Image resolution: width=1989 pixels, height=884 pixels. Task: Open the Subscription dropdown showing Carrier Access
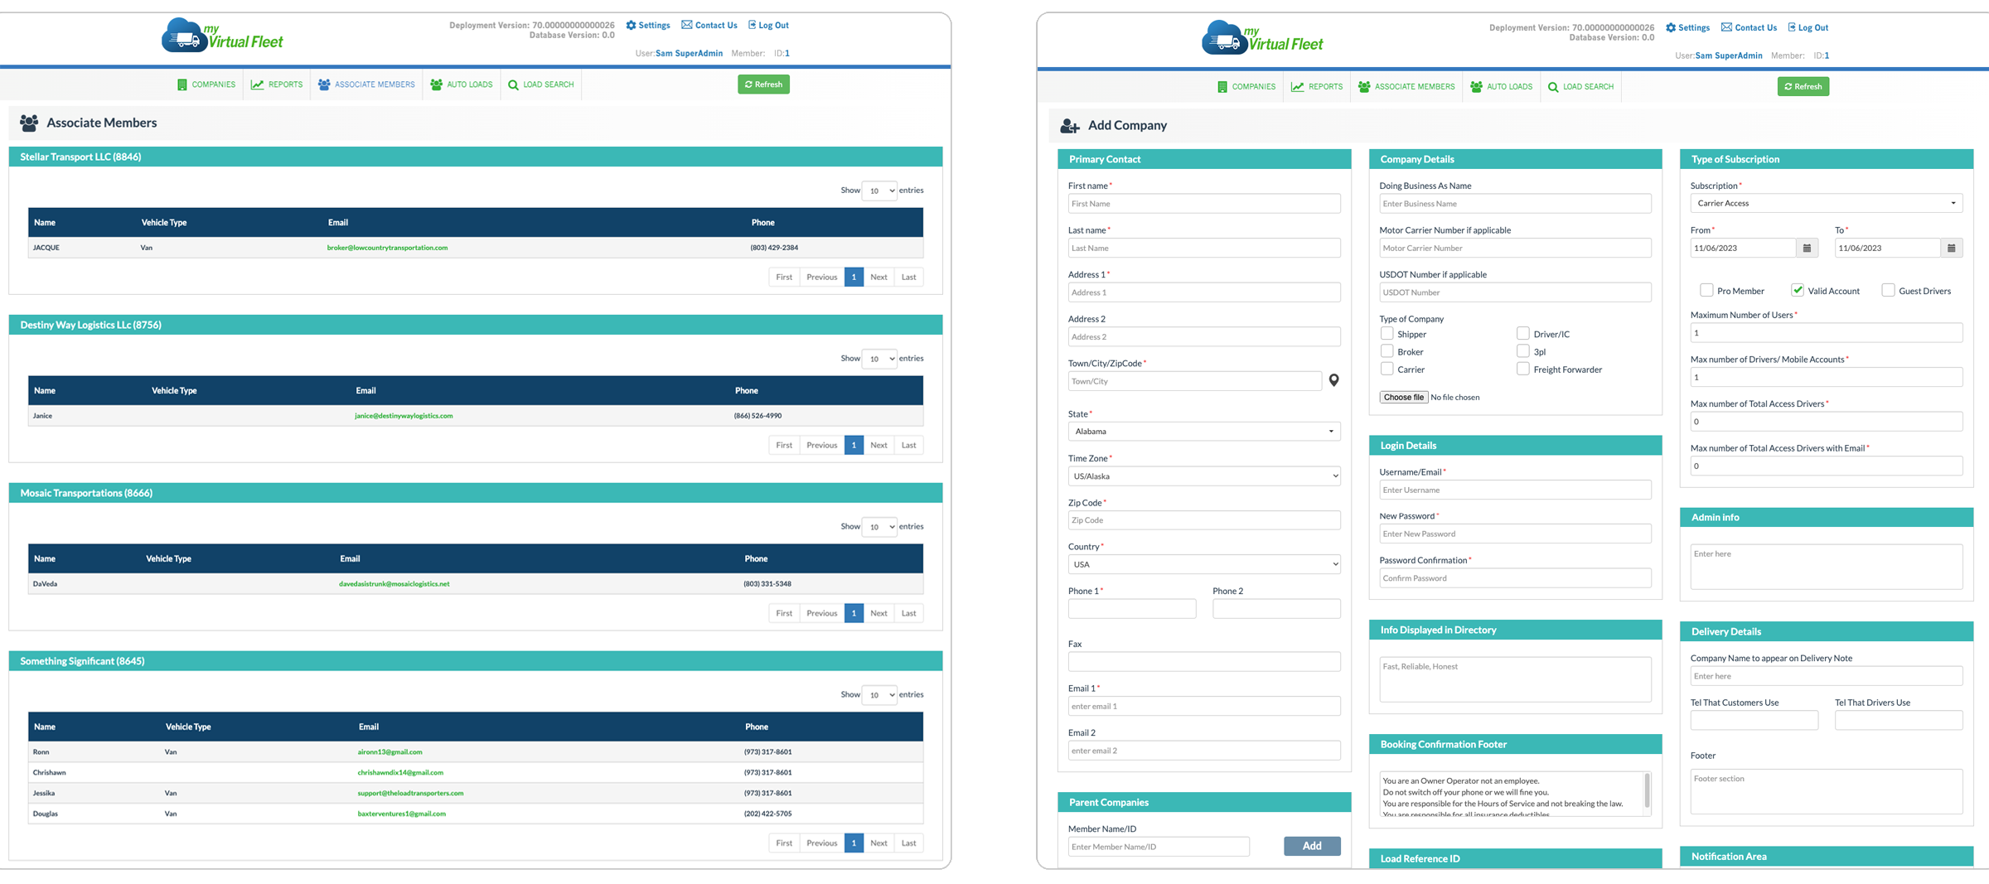tap(1826, 203)
